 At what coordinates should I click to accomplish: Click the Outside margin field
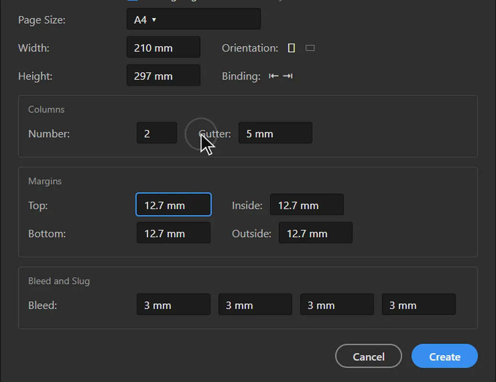point(316,233)
